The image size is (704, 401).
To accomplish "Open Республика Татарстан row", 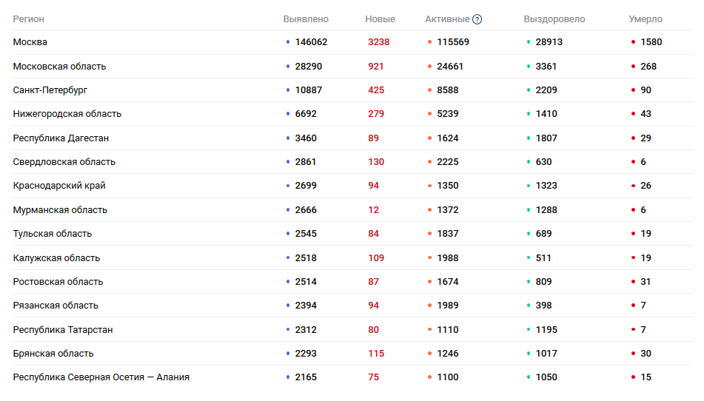I will click(x=63, y=330).
